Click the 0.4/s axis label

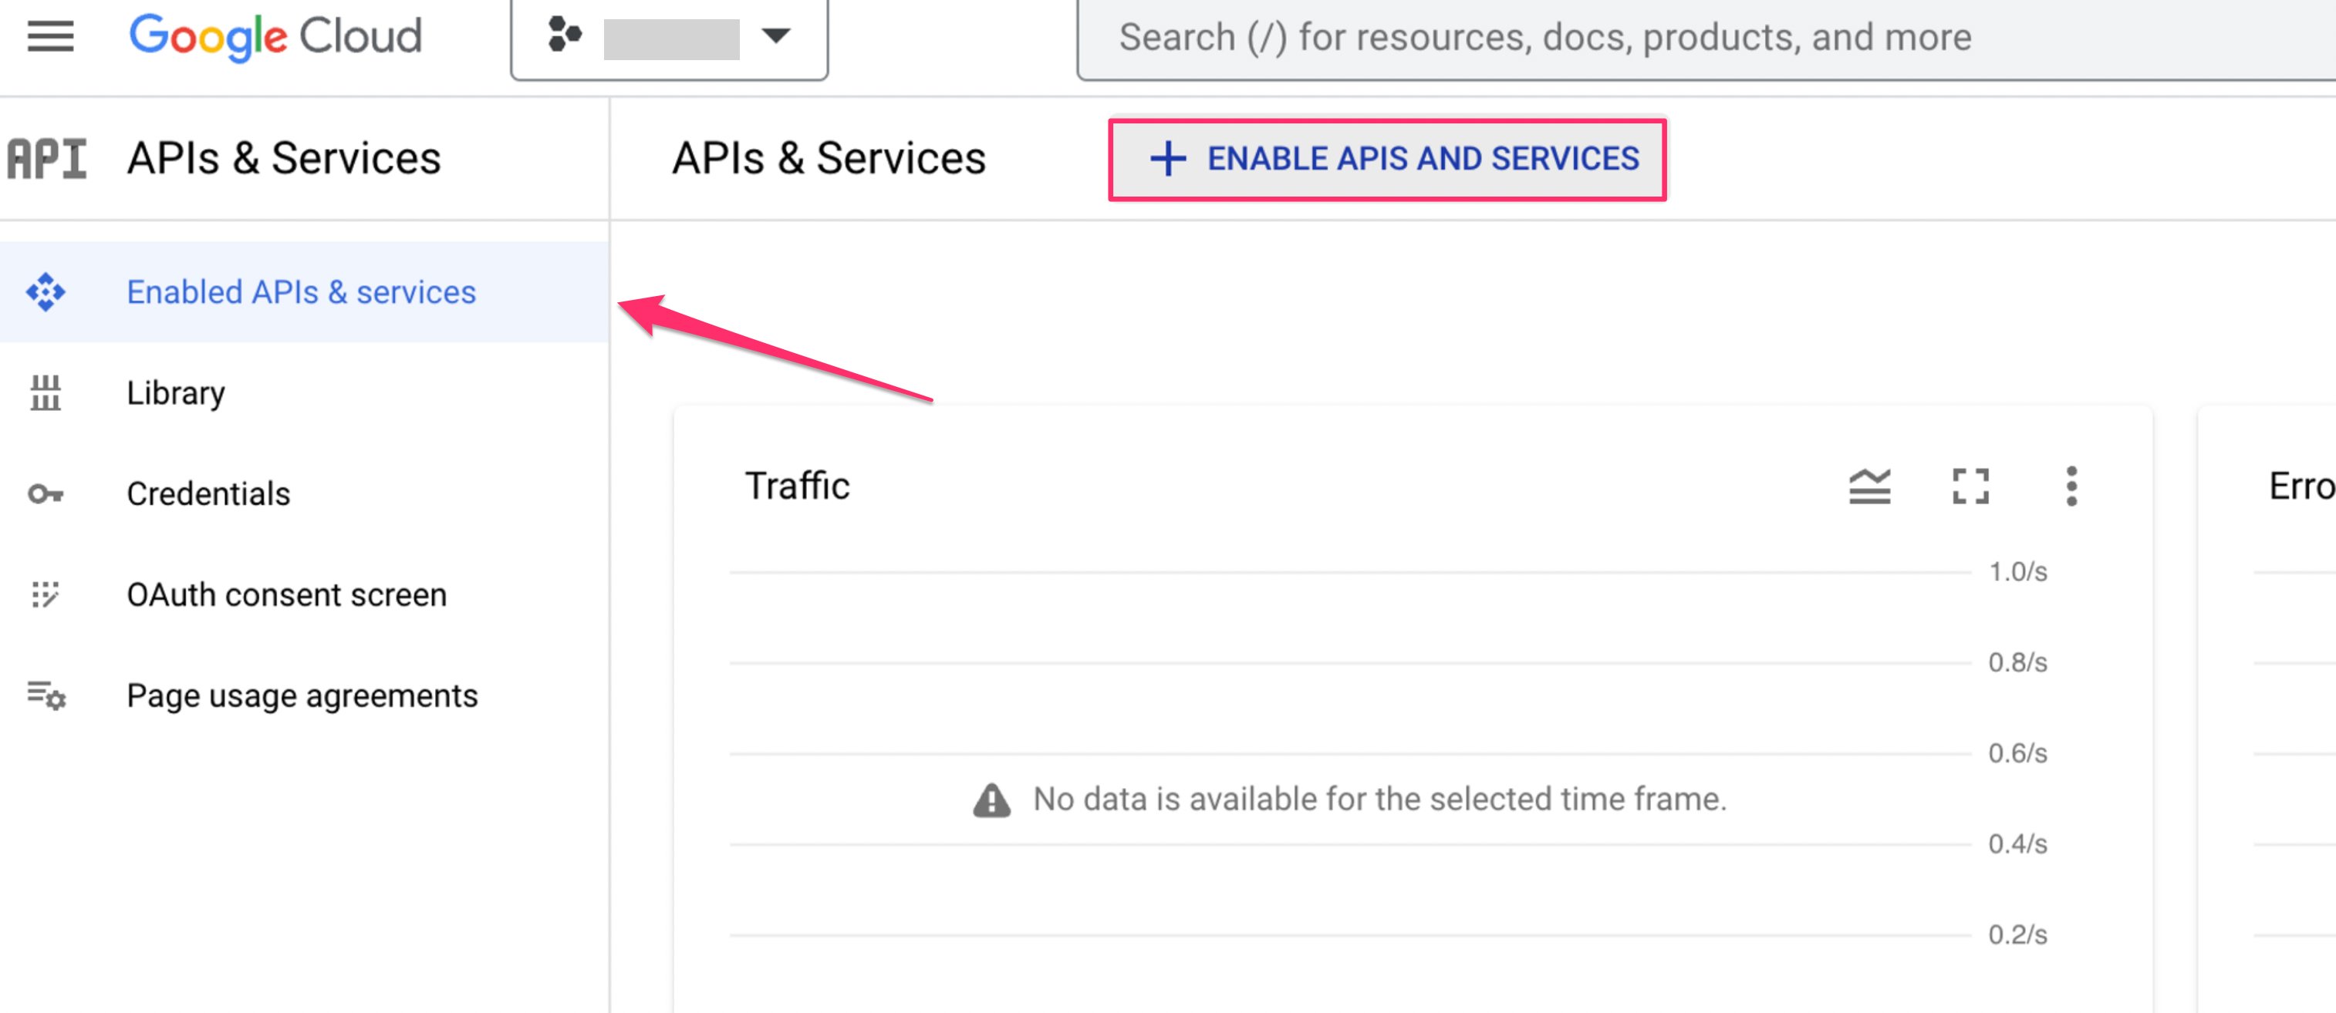click(x=2017, y=843)
